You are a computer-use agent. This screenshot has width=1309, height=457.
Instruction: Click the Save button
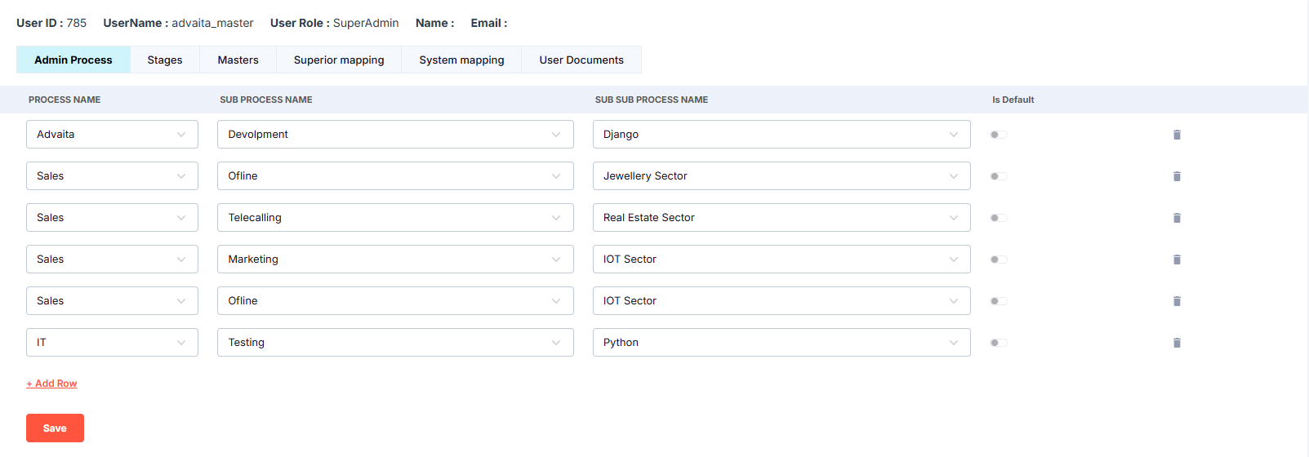(x=55, y=428)
